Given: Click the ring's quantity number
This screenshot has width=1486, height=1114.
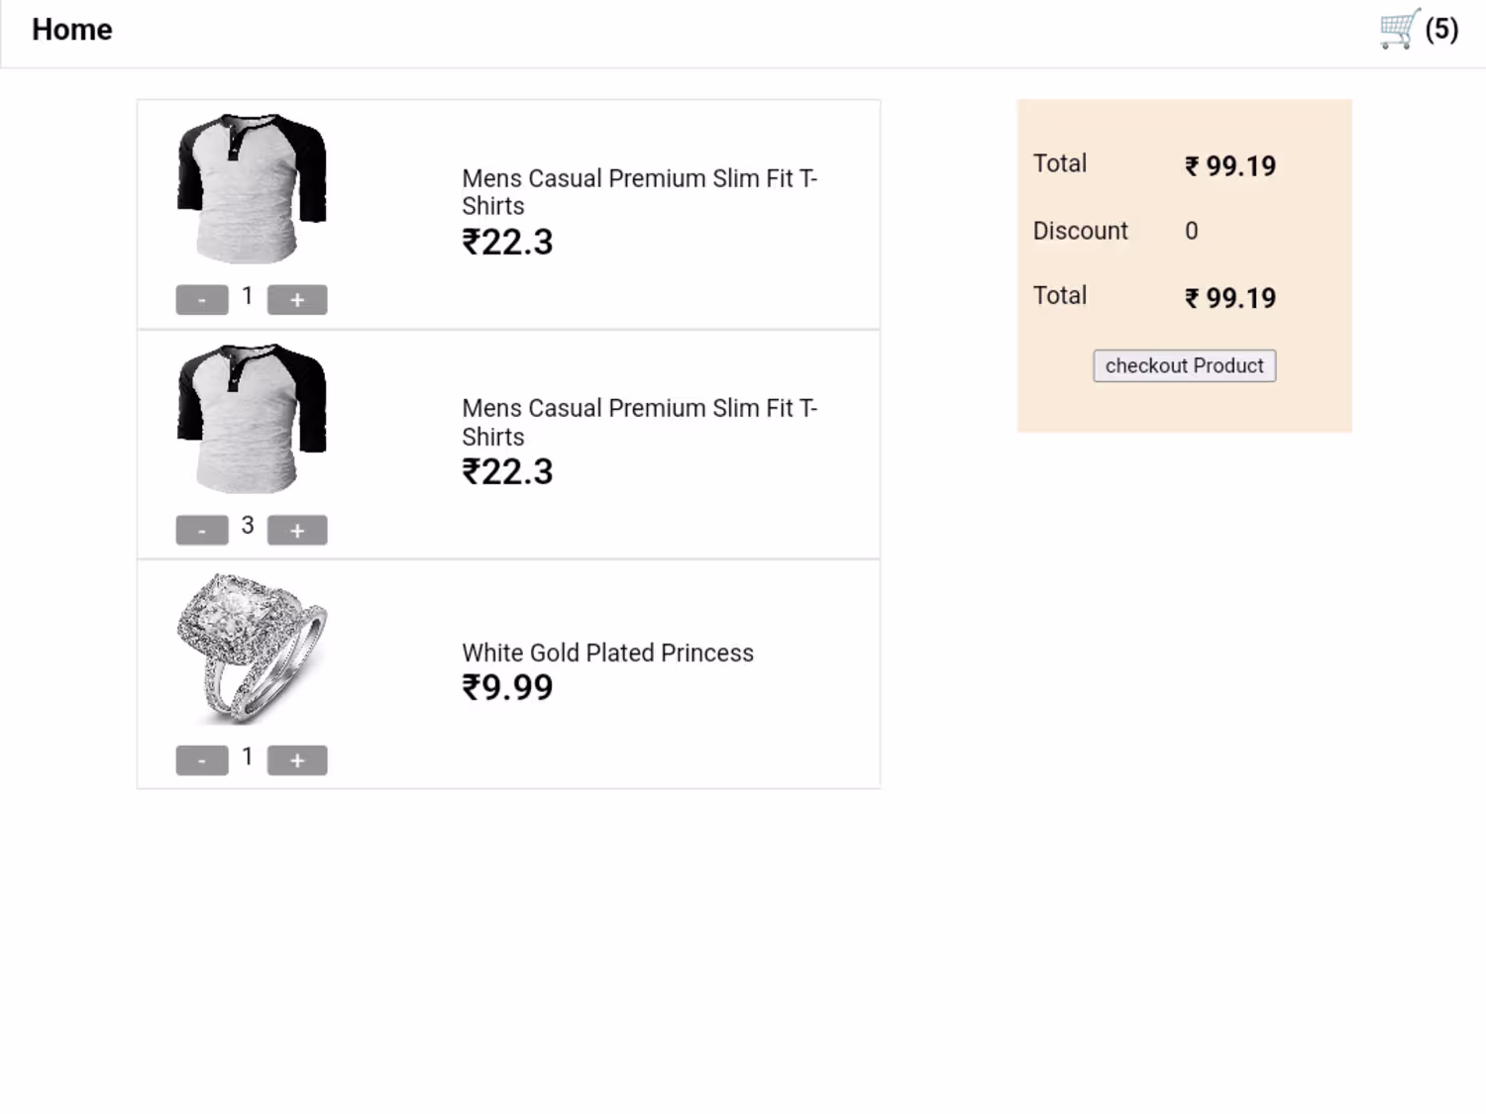Looking at the screenshot, I should (248, 758).
